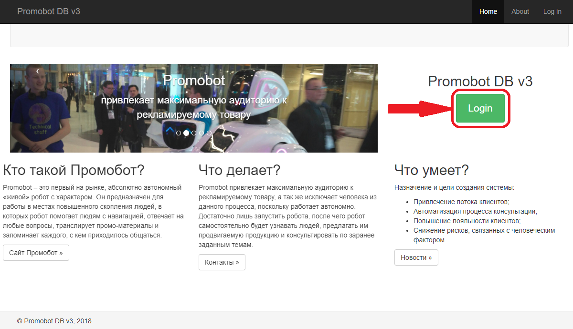Click the Что делает? heading
The width and height of the screenshot is (573, 329).
pos(239,170)
